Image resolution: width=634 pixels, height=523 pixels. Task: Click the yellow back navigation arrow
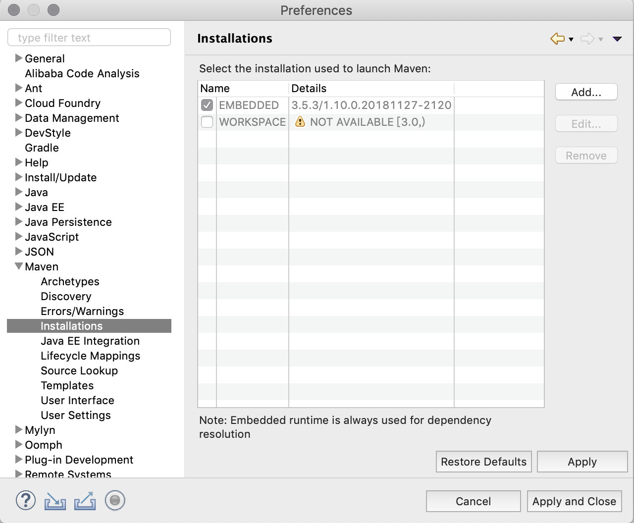tap(557, 39)
